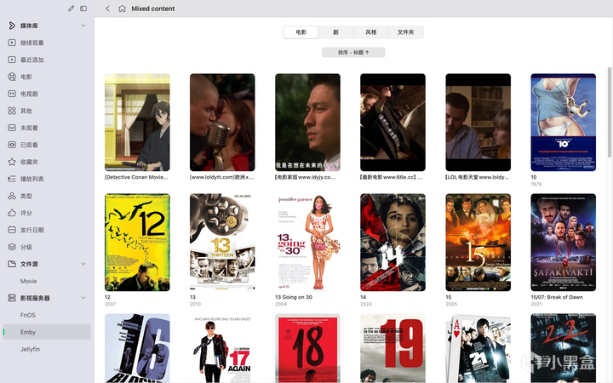This screenshot has width=613, height=383.
Task: Click the title "13 Going on 30"
Action: tap(294, 297)
